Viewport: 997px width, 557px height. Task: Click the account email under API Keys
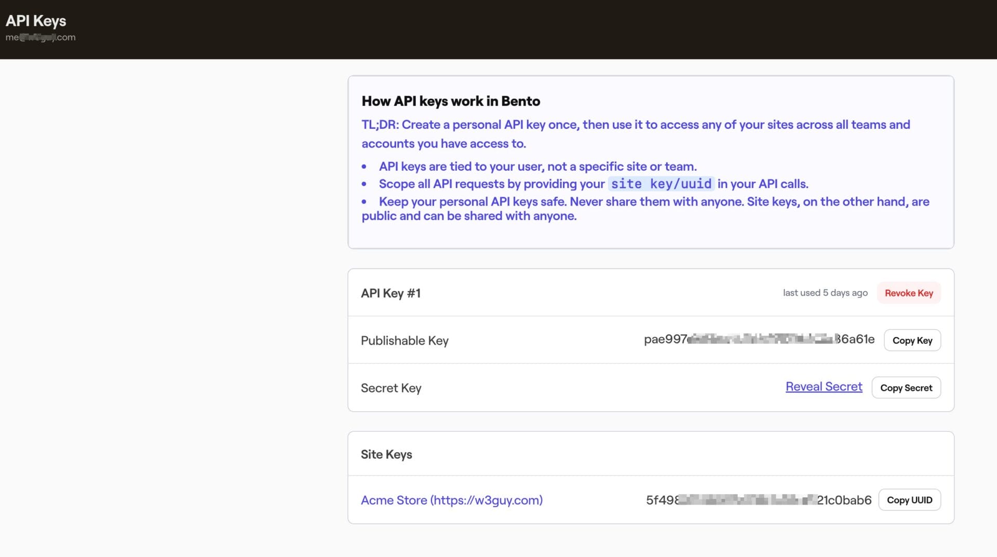click(x=41, y=37)
